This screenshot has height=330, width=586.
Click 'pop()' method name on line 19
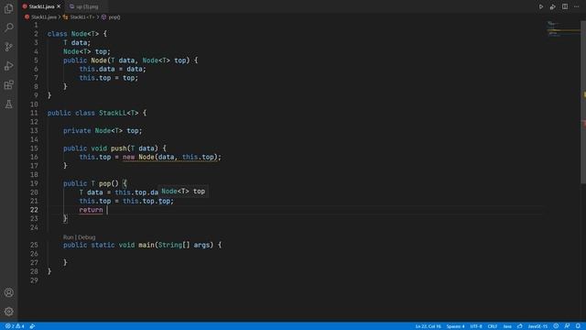tap(108, 183)
